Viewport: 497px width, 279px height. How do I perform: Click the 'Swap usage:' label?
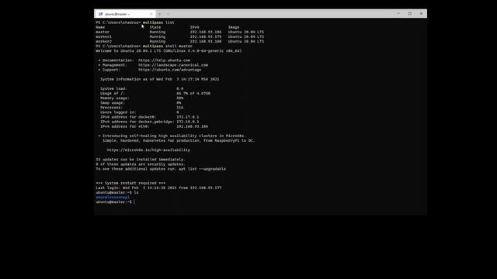click(x=113, y=103)
